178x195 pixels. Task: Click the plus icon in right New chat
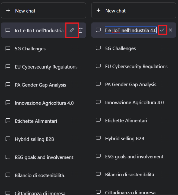tap(98, 11)
